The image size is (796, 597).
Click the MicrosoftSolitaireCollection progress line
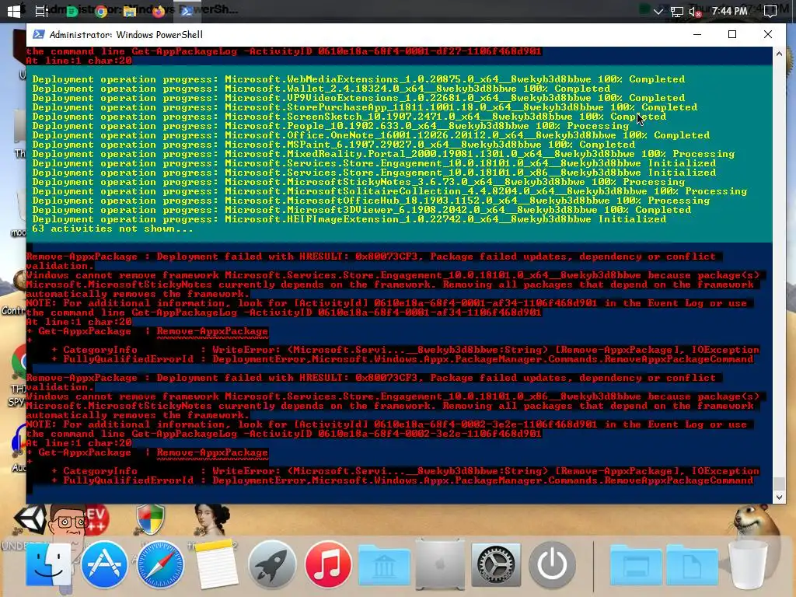(389, 191)
